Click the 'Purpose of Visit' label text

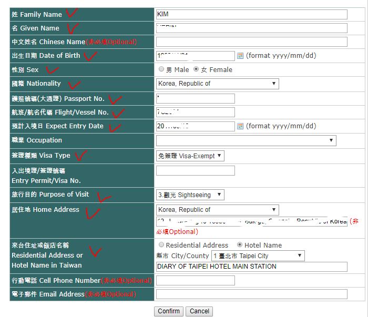tap(64, 195)
